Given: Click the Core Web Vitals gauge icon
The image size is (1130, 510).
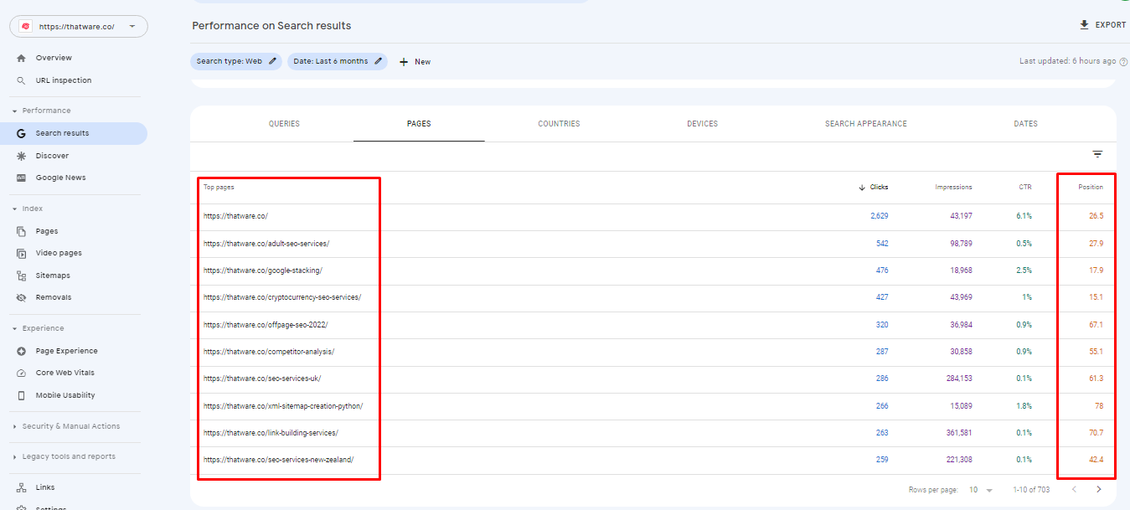Looking at the screenshot, I should click(21, 373).
